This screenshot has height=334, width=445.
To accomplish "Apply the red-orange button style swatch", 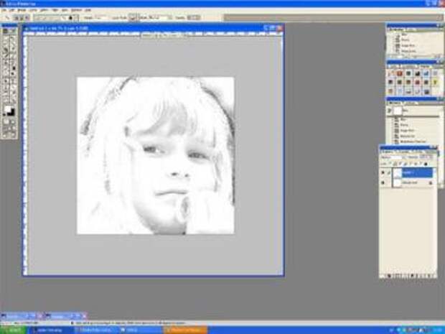I will coord(400,73).
